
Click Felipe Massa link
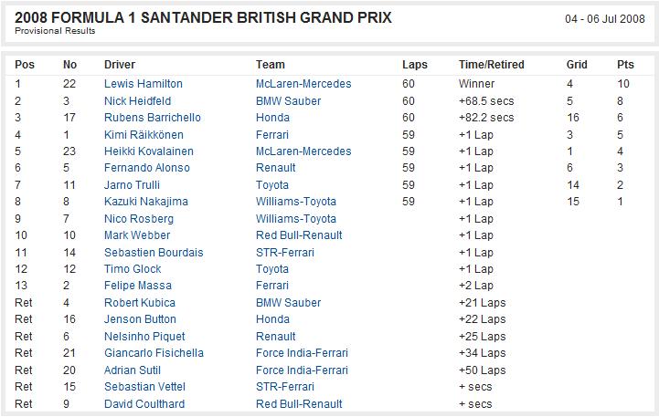click(x=138, y=286)
